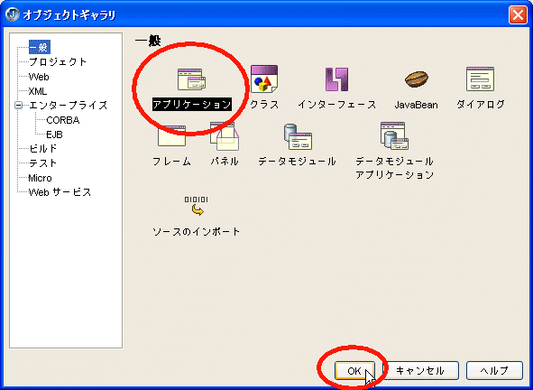The height and width of the screenshot is (390, 533).
Task: Select データモジュールアプリケーション icon
Action: (x=394, y=135)
